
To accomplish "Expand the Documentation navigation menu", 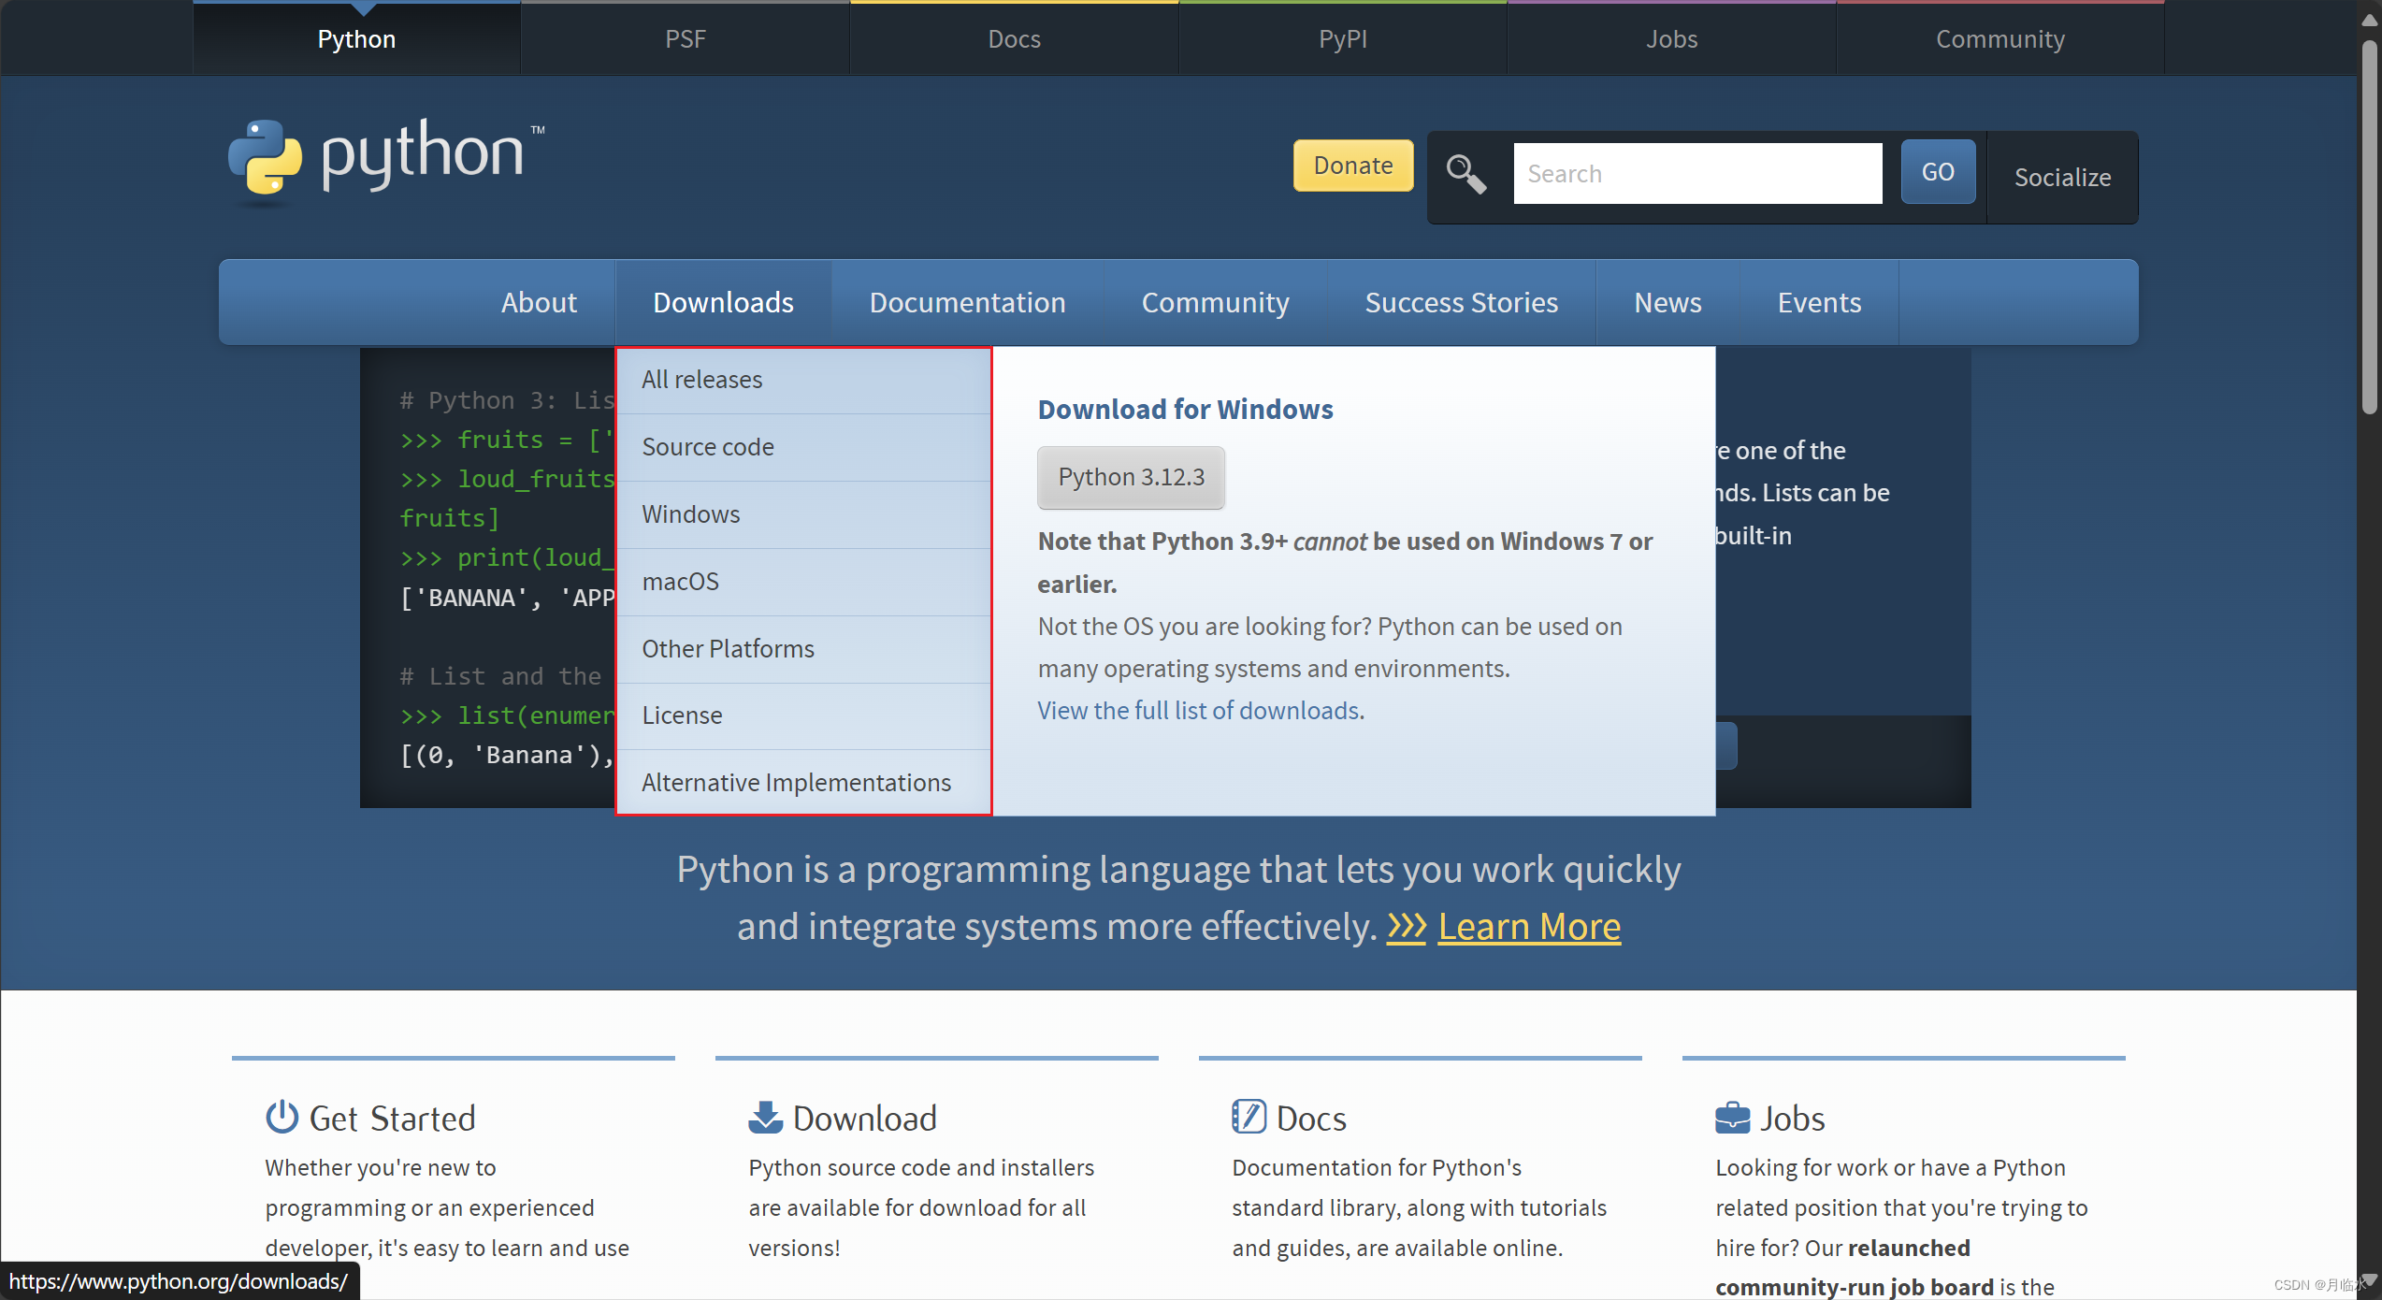I will tap(967, 302).
